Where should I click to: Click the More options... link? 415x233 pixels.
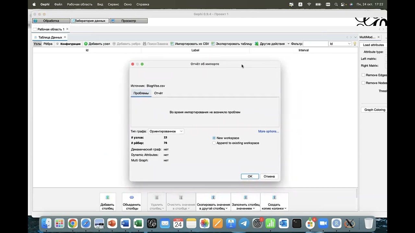pyautogui.click(x=268, y=131)
